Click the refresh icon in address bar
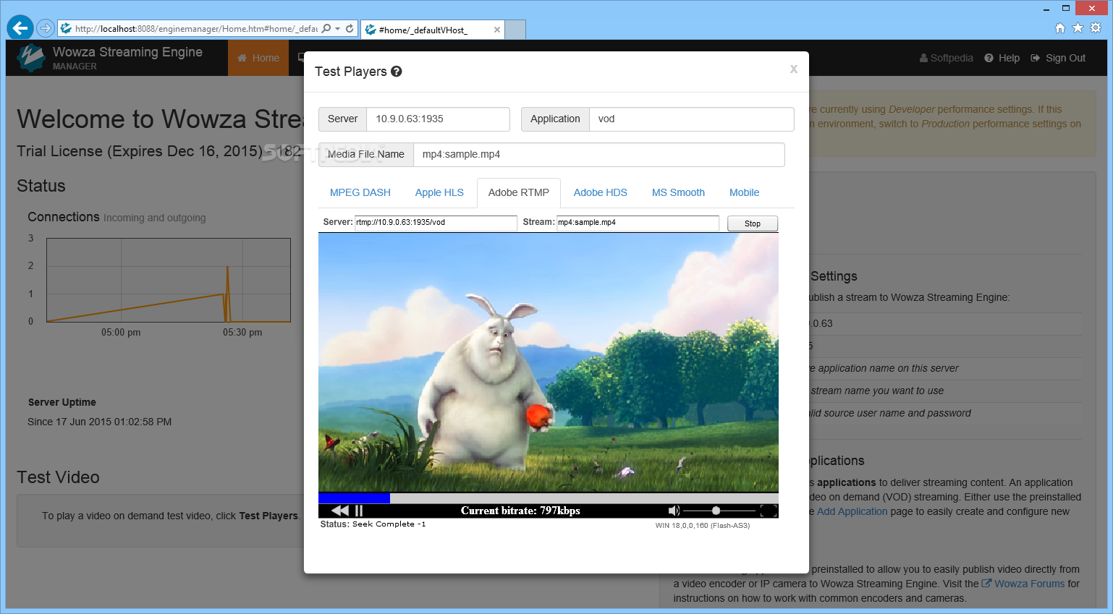Viewport: 1113px width, 614px height. click(350, 28)
